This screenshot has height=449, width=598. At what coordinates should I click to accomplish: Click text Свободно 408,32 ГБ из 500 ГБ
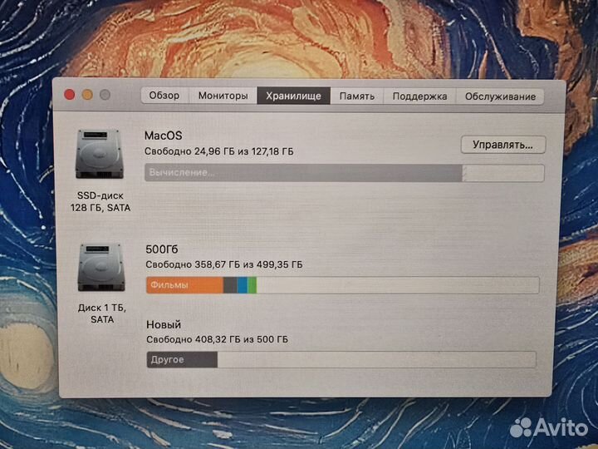click(x=217, y=339)
